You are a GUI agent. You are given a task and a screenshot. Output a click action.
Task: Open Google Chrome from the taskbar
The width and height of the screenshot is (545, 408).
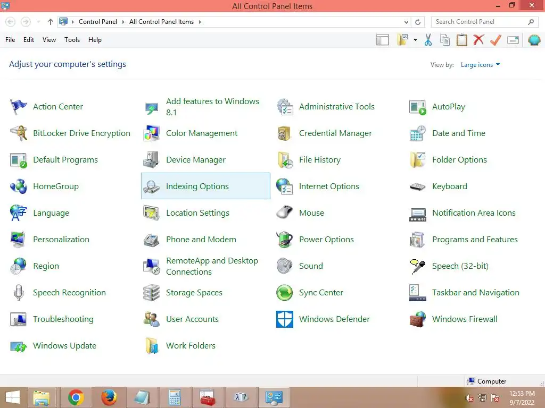76,397
